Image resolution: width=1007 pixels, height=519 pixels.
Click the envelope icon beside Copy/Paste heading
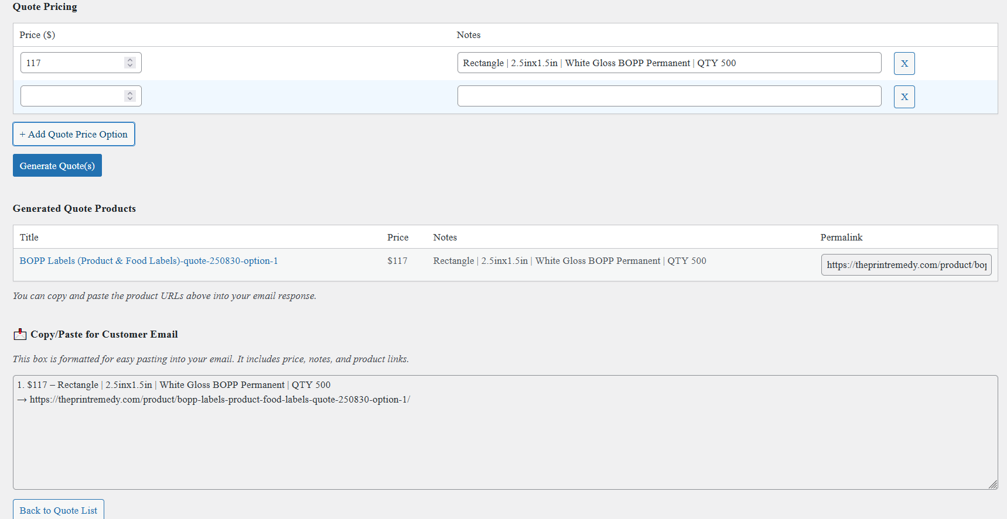[x=20, y=334]
